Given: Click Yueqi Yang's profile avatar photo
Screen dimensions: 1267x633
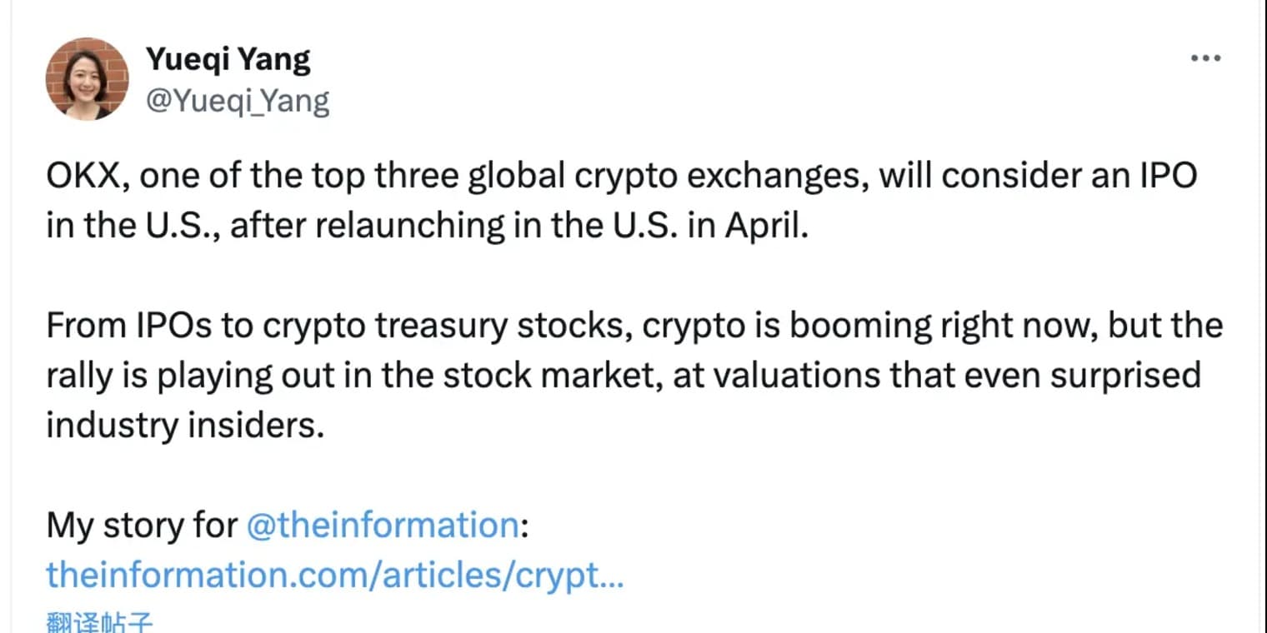Looking at the screenshot, I should click(87, 79).
